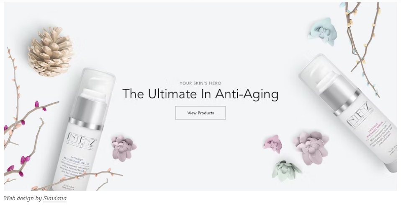Image resolution: width=401 pixels, height=207 pixels.
Task: Click the light blue paper flower
Action: pos(323,32)
